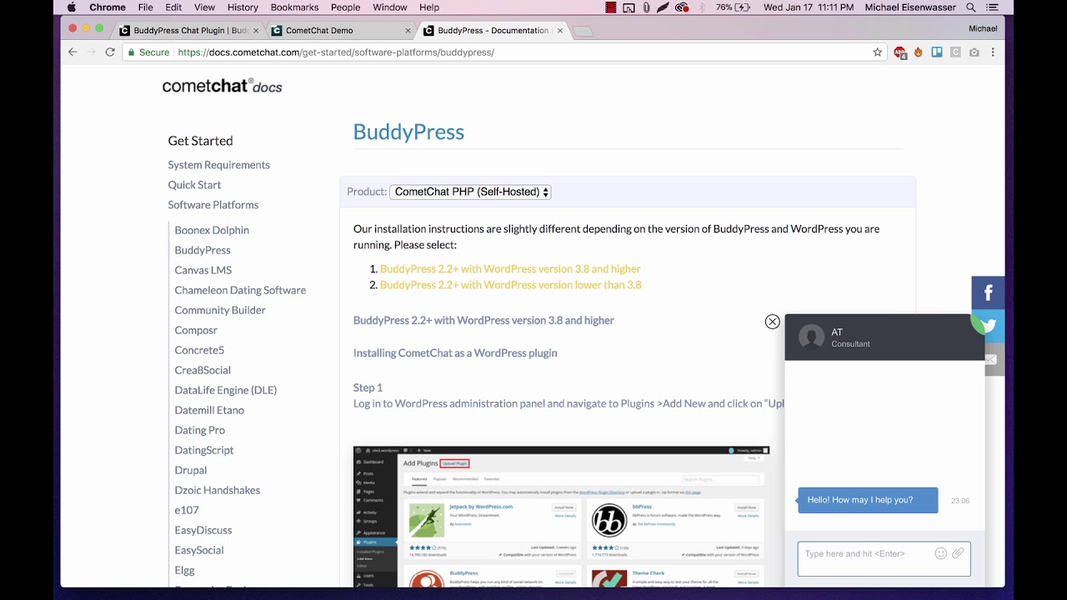Open the System Requirements link

218,165
